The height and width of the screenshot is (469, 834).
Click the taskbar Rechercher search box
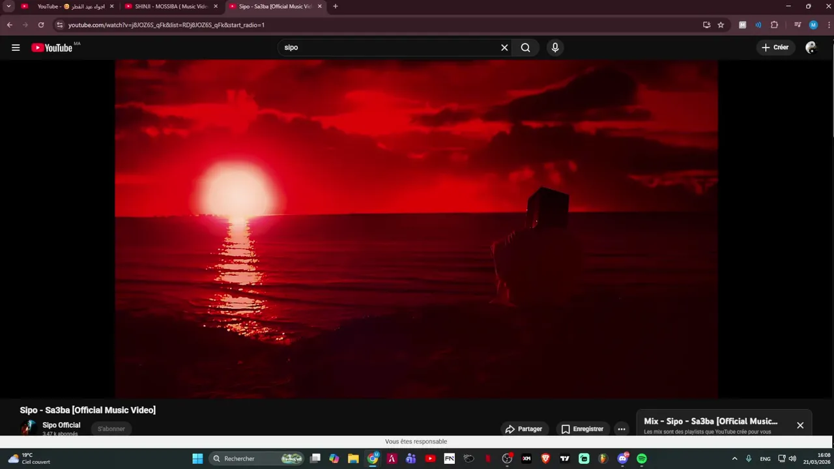[x=257, y=459]
